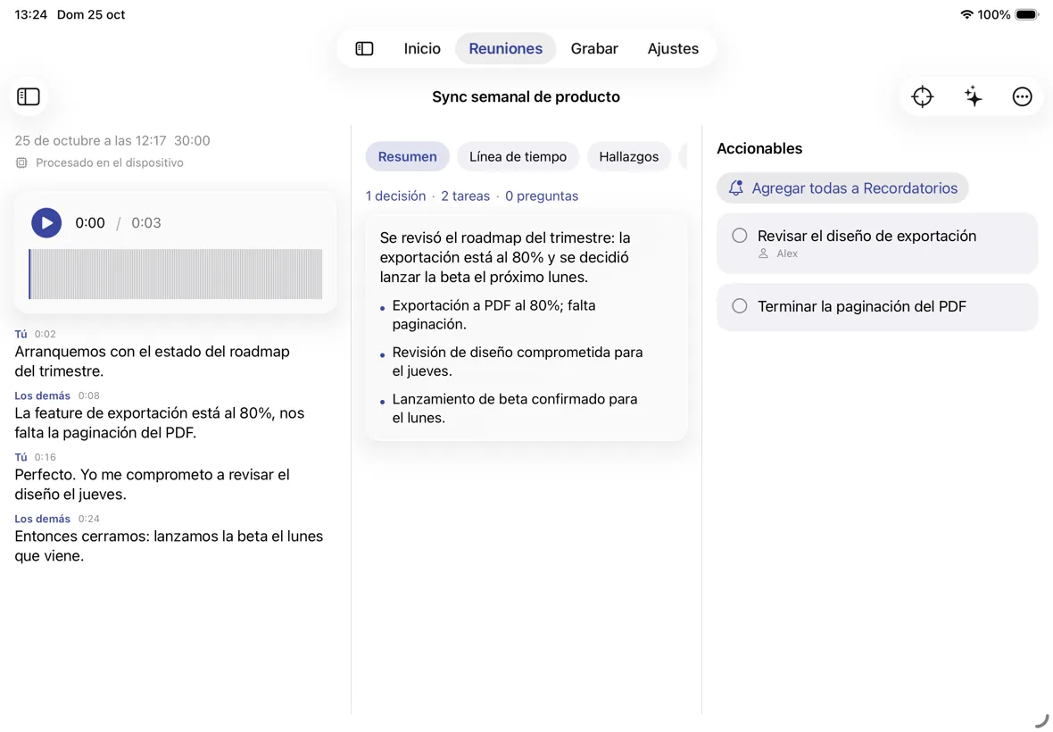This screenshot has width=1053, height=732.
Task: Click the 2 tareas link
Action: click(x=466, y=196)
